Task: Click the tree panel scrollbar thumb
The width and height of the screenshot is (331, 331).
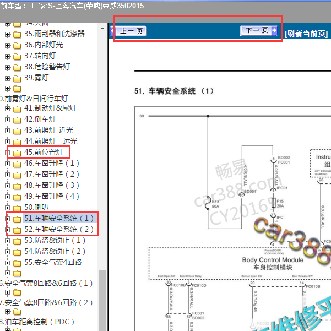Action: point(102,301)
